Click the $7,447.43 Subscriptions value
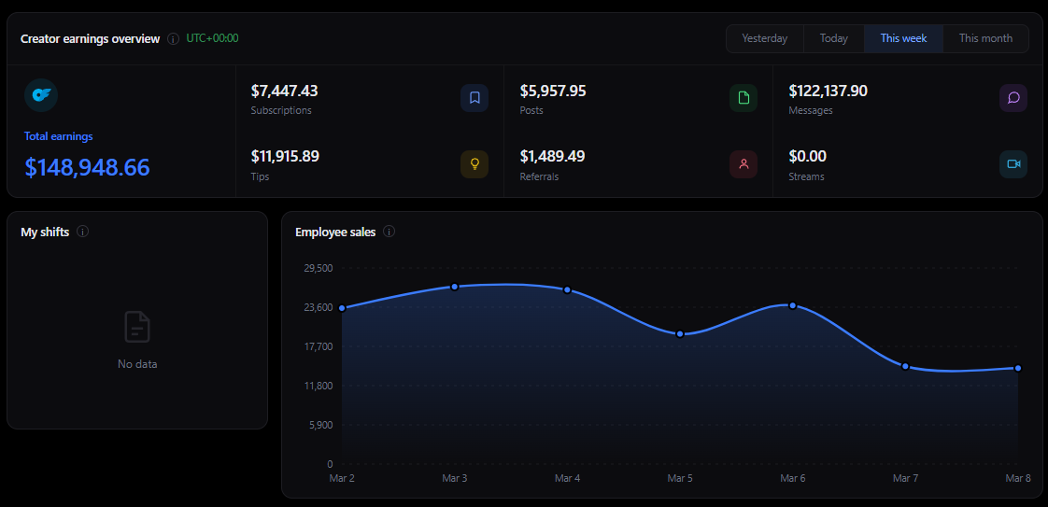Screen dimensions: 1048x507 pos(284,91)
